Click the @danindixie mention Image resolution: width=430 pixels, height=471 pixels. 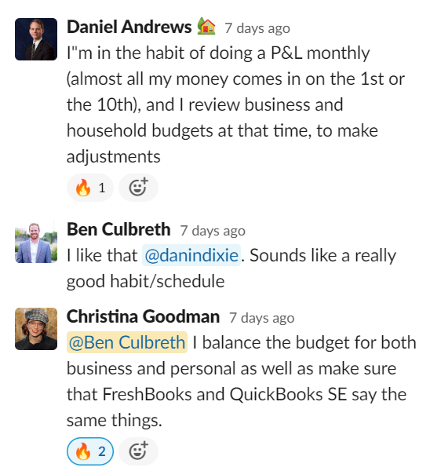click(191, 255)
